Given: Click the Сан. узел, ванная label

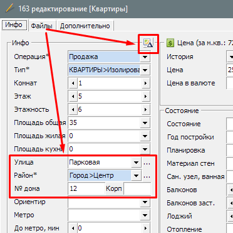Looking at the screenshot, I should 195,177.
